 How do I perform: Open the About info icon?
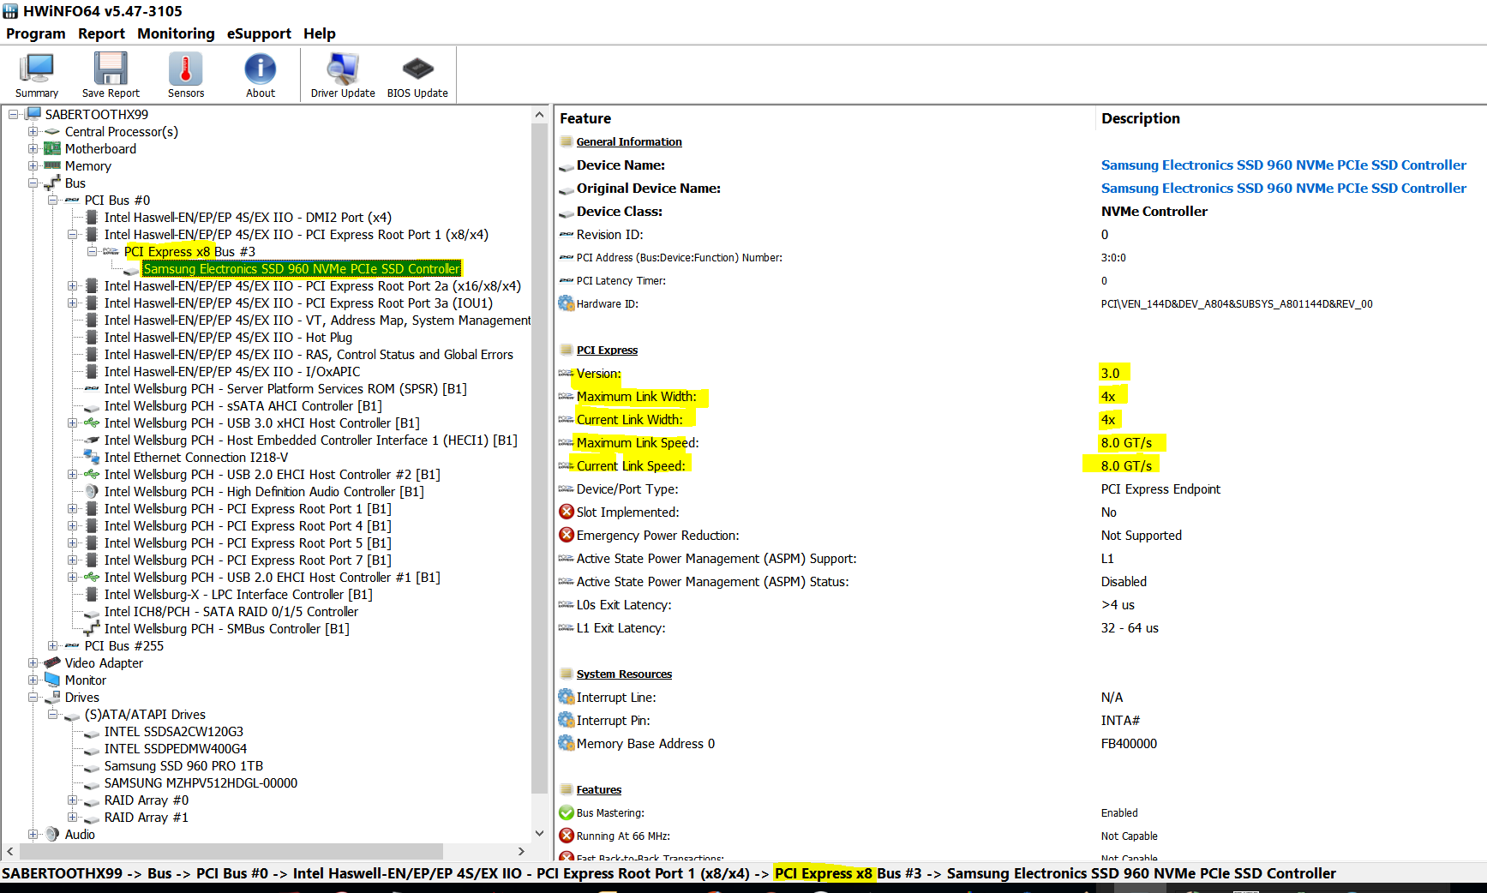click(x=261, y=69)
